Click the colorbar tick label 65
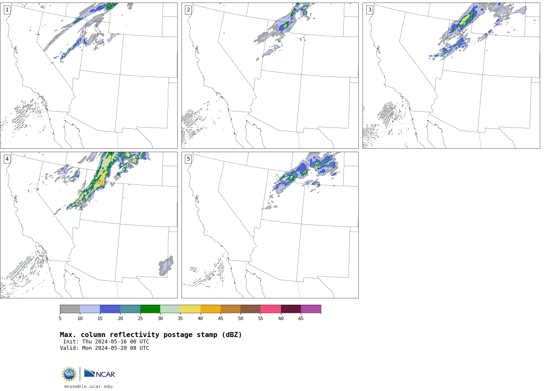 click(301, 318)
